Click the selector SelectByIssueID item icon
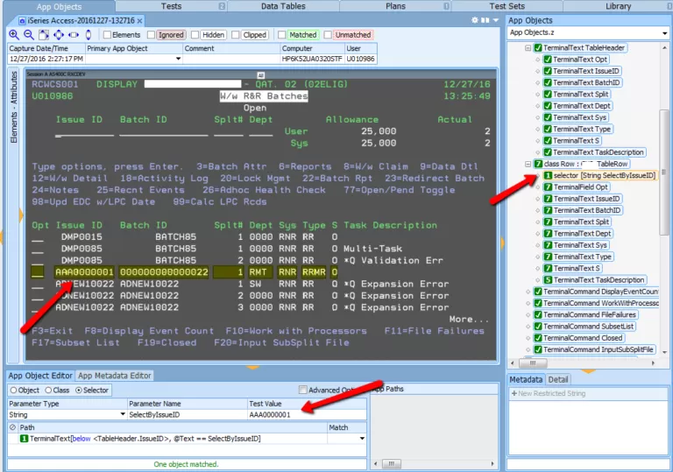Screen dimensions: 673x472 click(549, 176)
